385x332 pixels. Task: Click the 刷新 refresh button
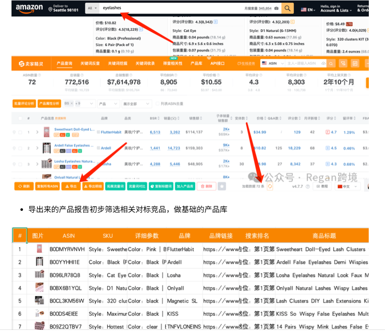pos(24,186)
